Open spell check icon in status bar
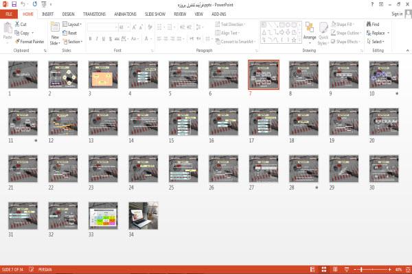This screenshot has height=274, width=412. (x=32, y=269)
